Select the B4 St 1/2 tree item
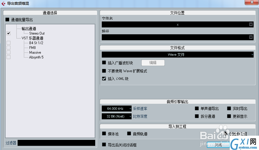Viewport: 259px width, 150px height. (36, 43)
